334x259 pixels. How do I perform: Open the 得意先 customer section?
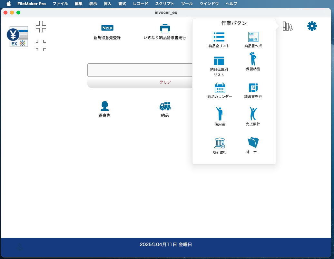104,106
